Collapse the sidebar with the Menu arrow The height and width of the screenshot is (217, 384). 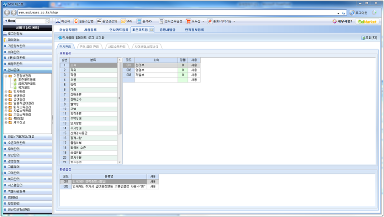(x=6, y=21)
